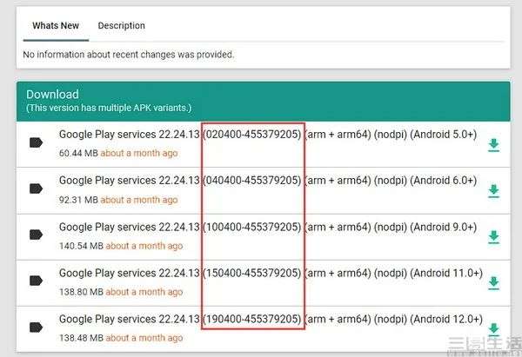This screenshot has height=357, width=522.
Task: Download the Android 12.0+ variant via arrow icon
Action: tap(493, 329)
